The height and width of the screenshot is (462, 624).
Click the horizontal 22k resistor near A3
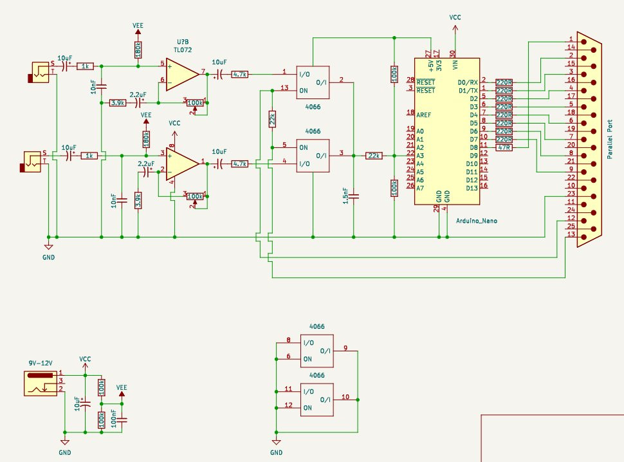click(x=374, y=155)
